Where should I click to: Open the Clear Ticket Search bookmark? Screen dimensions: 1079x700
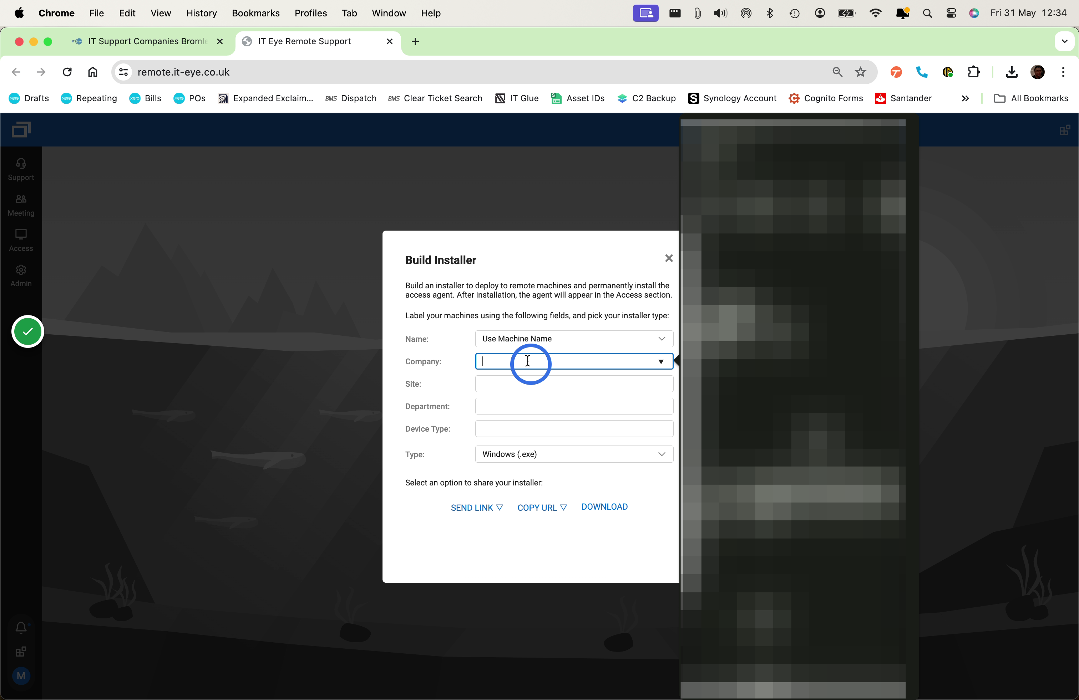pyautogui.click(x=435, y=98)
